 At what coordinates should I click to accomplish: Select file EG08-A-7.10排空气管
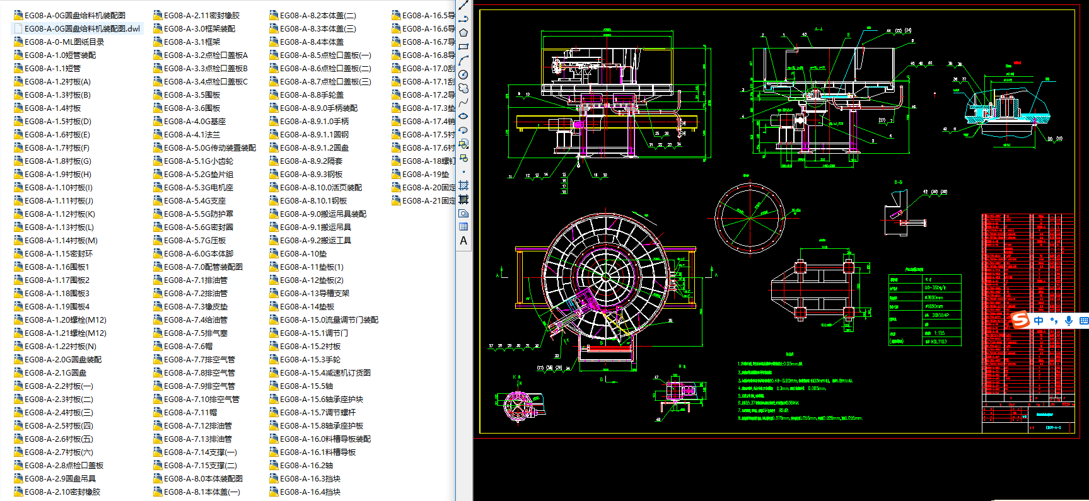pyautogui.click(x=197, y=399)
